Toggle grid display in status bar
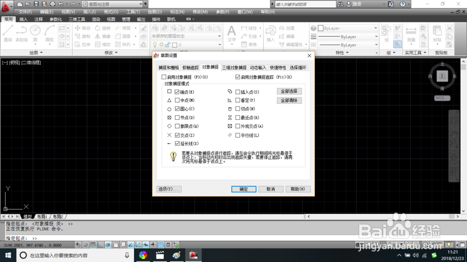 pos(93,245)
